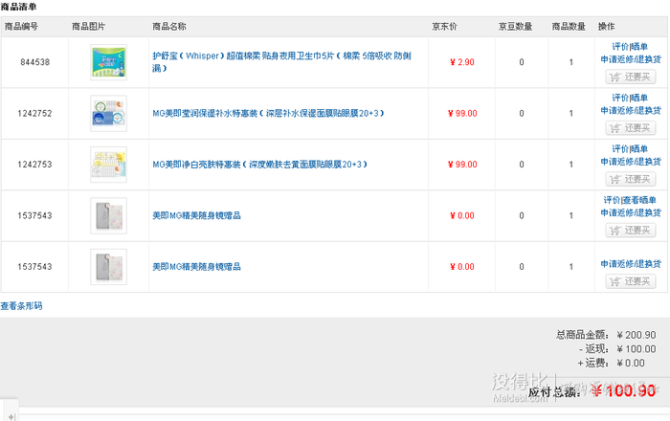Click 申请返修/退换货 for item 1242752

(631, 111)
